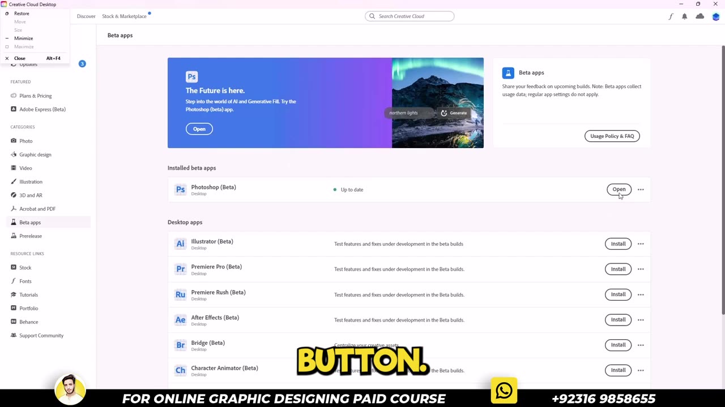Screen dimensions: 725x407
Task: Open the Photo category
Action: pos(26,141)
